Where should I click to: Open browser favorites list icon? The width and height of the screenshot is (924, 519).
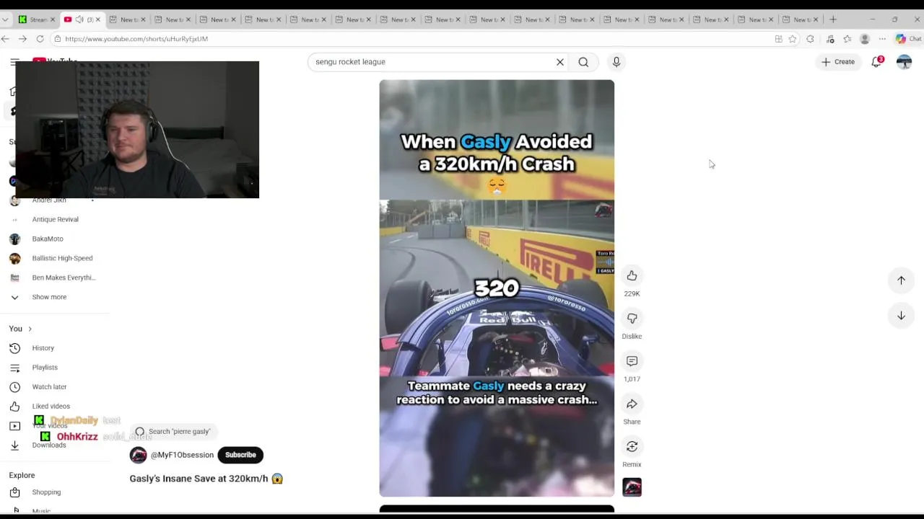[x=847, y=39]
